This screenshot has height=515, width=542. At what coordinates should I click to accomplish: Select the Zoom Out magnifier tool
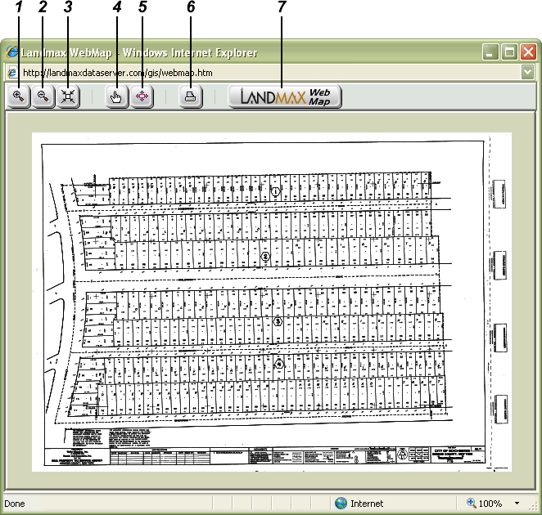click(x=43, y=96)
